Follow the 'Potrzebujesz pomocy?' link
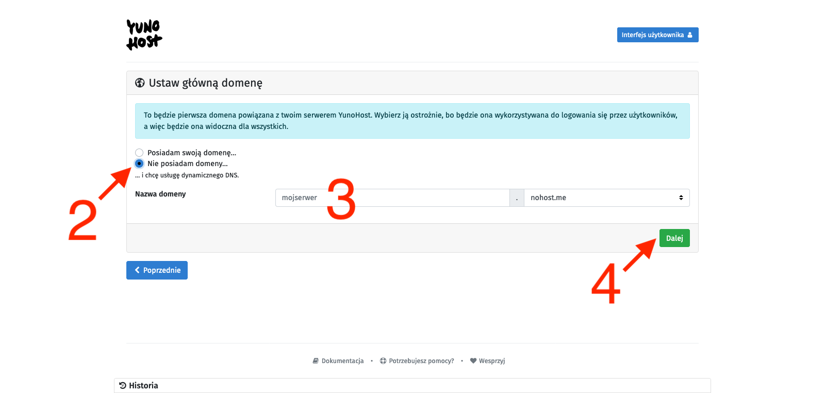 [x=421, y=361]
